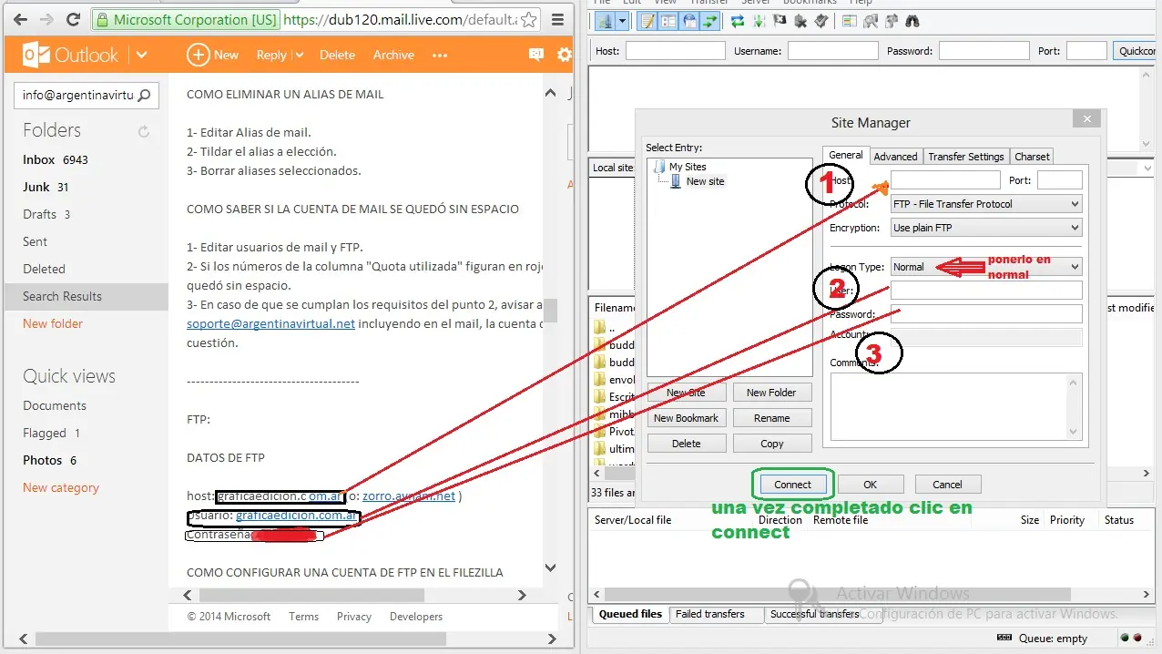Click the cancel current operation icon
The image size is (1162, 654).
click(x=780, y=21)
